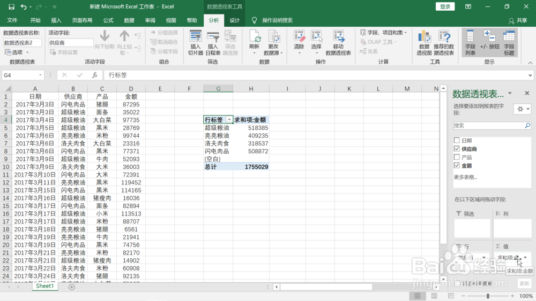Insert a timeline (插入日程表)
The width and height of the screenshot is (536, 301).
point(213,43)
